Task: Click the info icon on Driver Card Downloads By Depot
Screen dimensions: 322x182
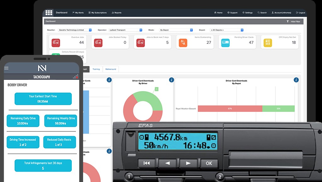Action: tap(296, 80)
